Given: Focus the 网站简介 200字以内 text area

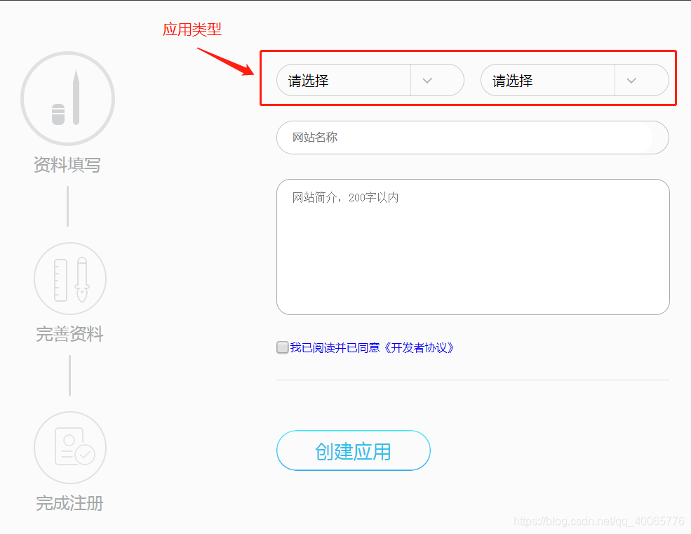Looking at the screenshot, I should [474, 247].
